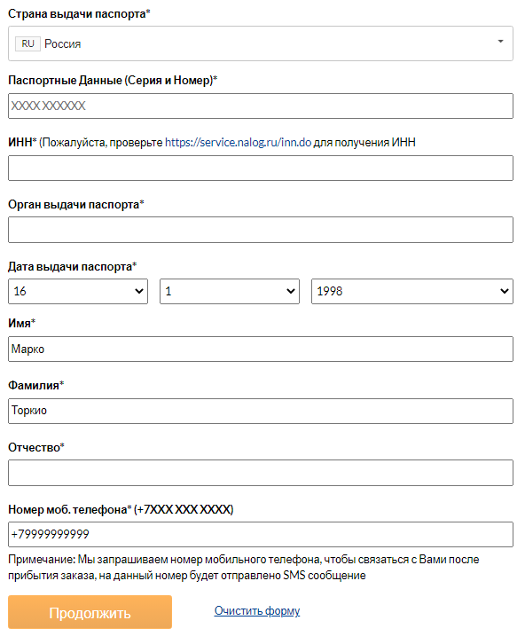Viewport: 525px width, 644px height.
Task: Expand the month dropdown showing 1
Action: (x=230, y=291)
